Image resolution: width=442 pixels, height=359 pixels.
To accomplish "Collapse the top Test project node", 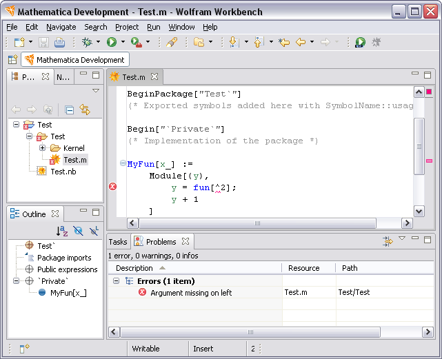I will (x=17, y=124).
